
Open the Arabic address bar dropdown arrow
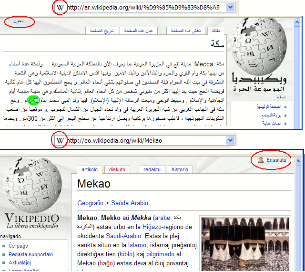coord(230,8)
